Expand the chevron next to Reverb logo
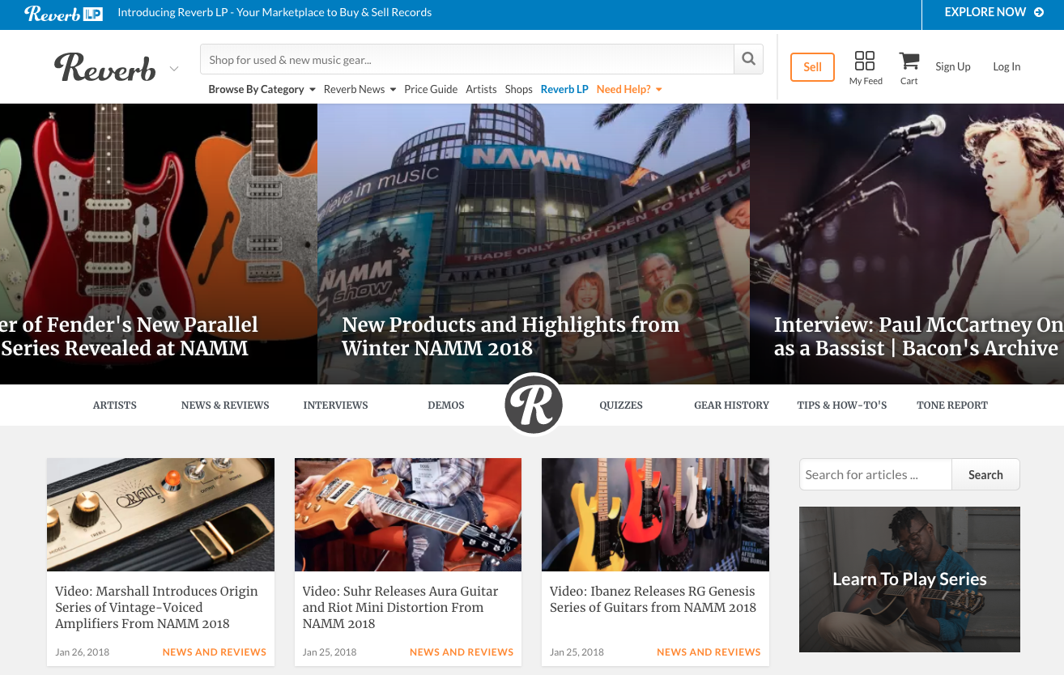Viewport: 1064px width, 675px height. (173, 69)
